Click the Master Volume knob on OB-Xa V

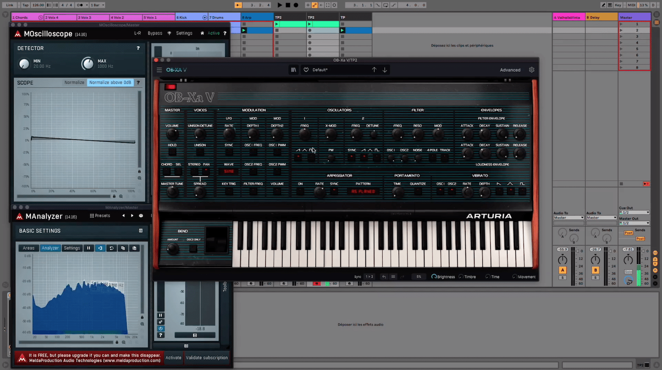(x=172, y=134)
